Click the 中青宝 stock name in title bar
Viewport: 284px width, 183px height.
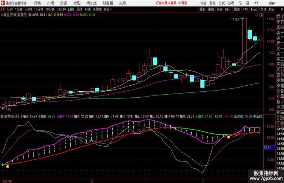coord(183,3)
